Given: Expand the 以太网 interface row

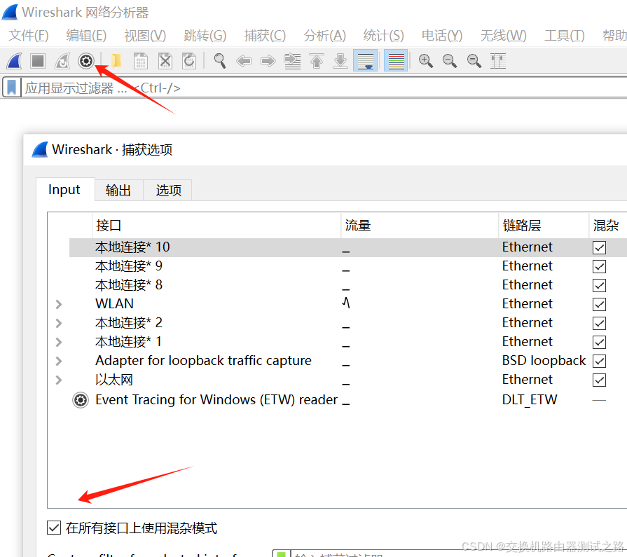Looking at the screenshot, I should tap(58, 380).
